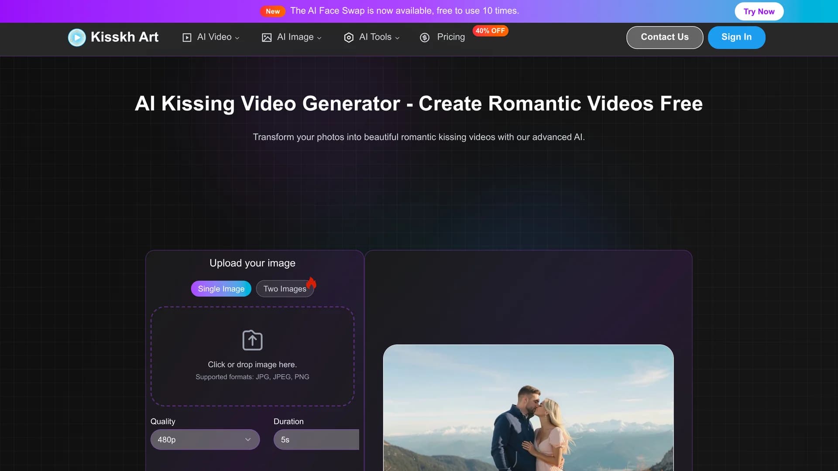Select the Single Image mode

click(221, 289)
